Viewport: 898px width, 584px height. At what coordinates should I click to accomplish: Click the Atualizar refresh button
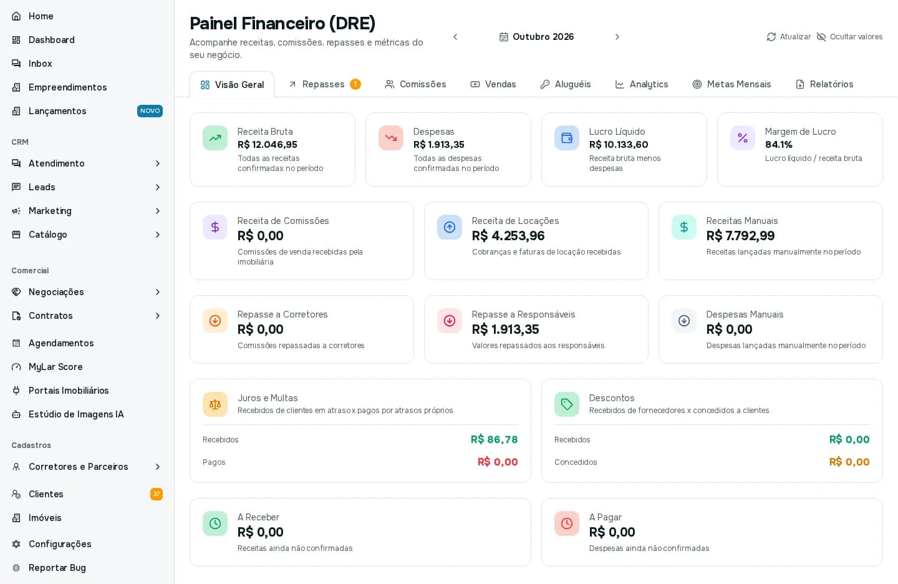(x=788, y=37)
